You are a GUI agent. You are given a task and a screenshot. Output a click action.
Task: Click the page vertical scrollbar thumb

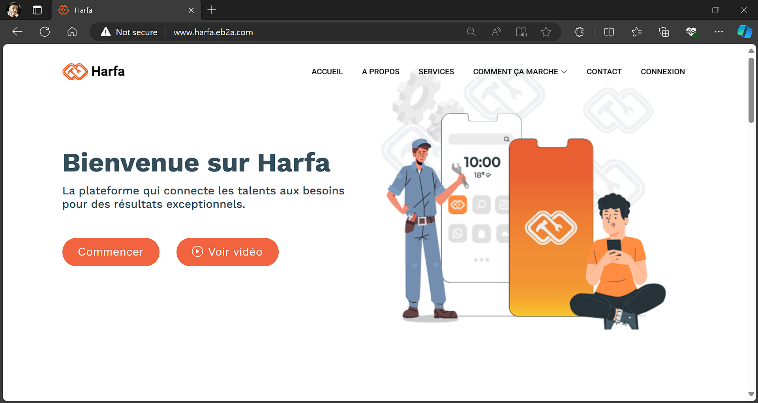[x=751, y=90]
